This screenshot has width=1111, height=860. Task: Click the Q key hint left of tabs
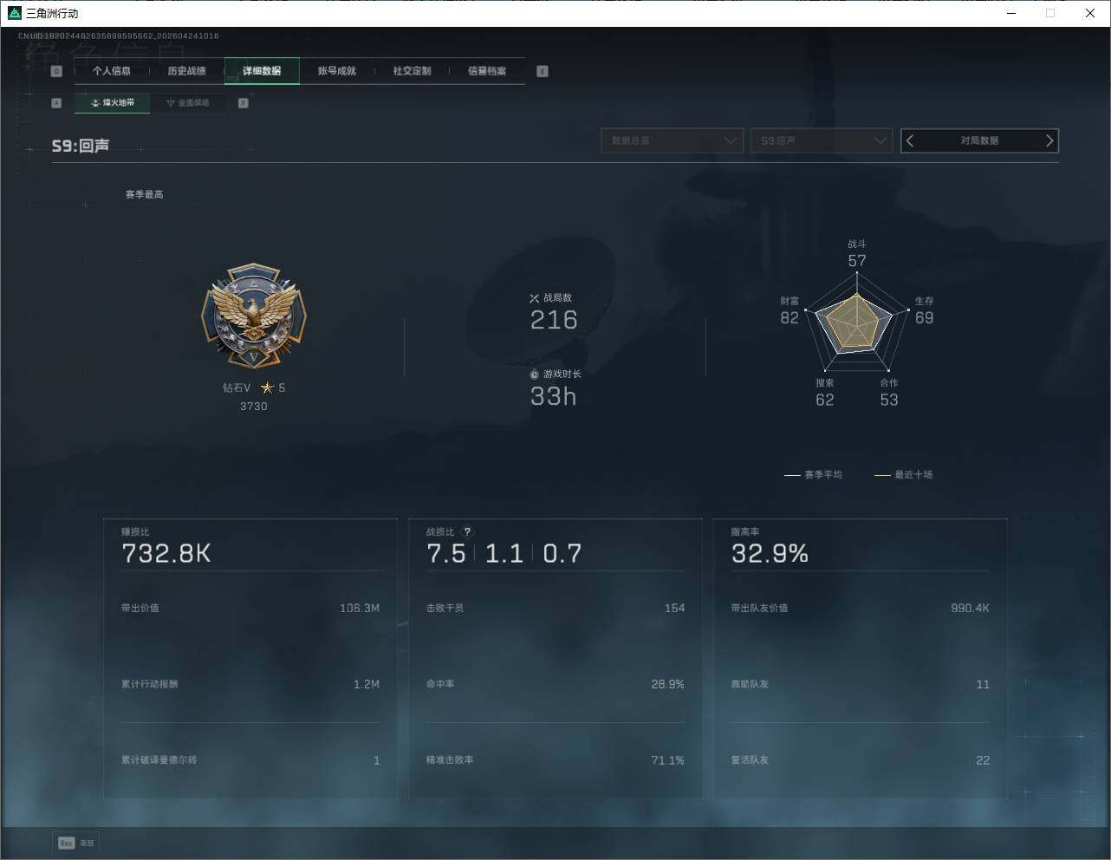click(56, 71)
